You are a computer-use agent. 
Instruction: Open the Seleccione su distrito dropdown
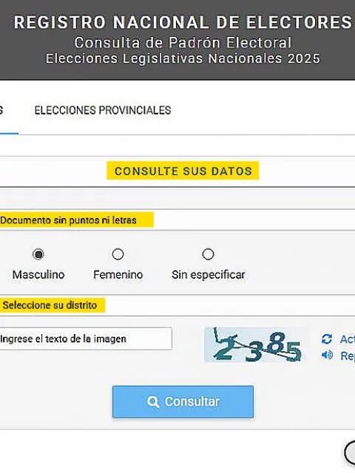177,305
